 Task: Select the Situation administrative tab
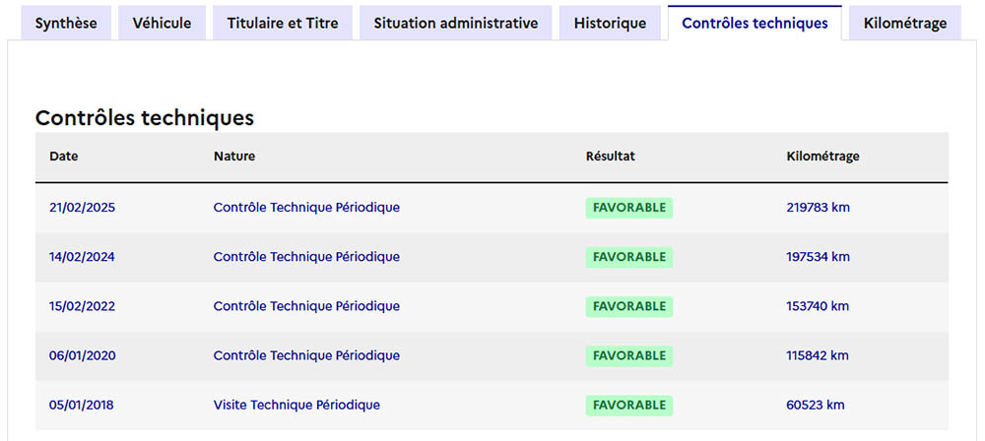pyautogui.click(x=455, y=24)
